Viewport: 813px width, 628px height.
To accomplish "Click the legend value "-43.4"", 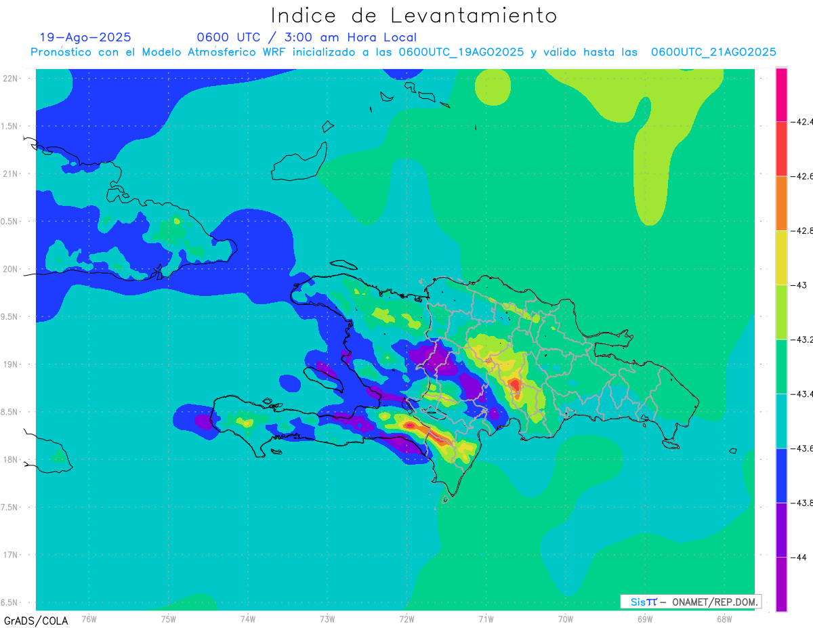I will pyautogui.click(x=801, y=394).
